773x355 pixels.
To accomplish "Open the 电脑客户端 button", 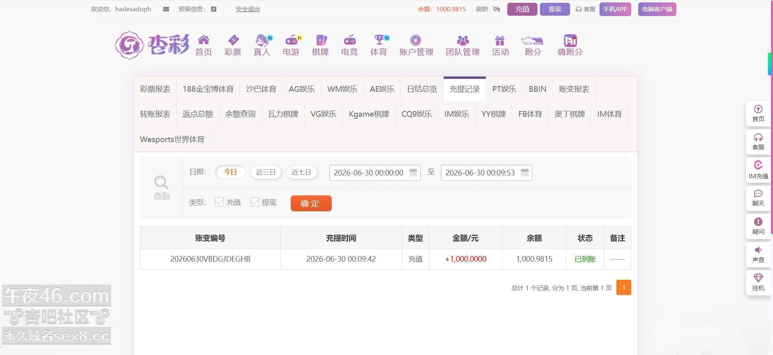I will [657, 9].
